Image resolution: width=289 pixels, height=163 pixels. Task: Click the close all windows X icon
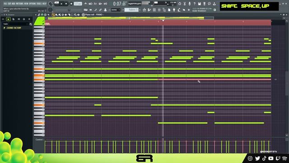(x=189, y=10)
